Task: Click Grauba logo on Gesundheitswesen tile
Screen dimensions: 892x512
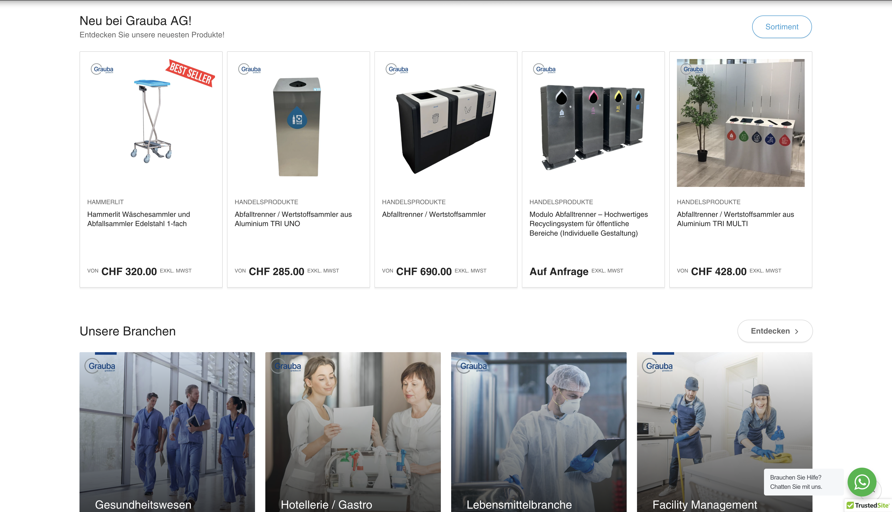Action: click(100, 366)
